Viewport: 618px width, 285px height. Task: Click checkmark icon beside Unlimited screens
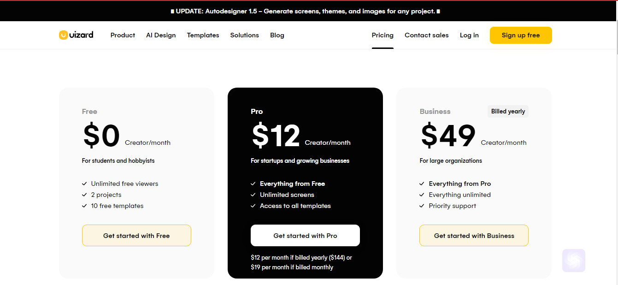[253, 195]
